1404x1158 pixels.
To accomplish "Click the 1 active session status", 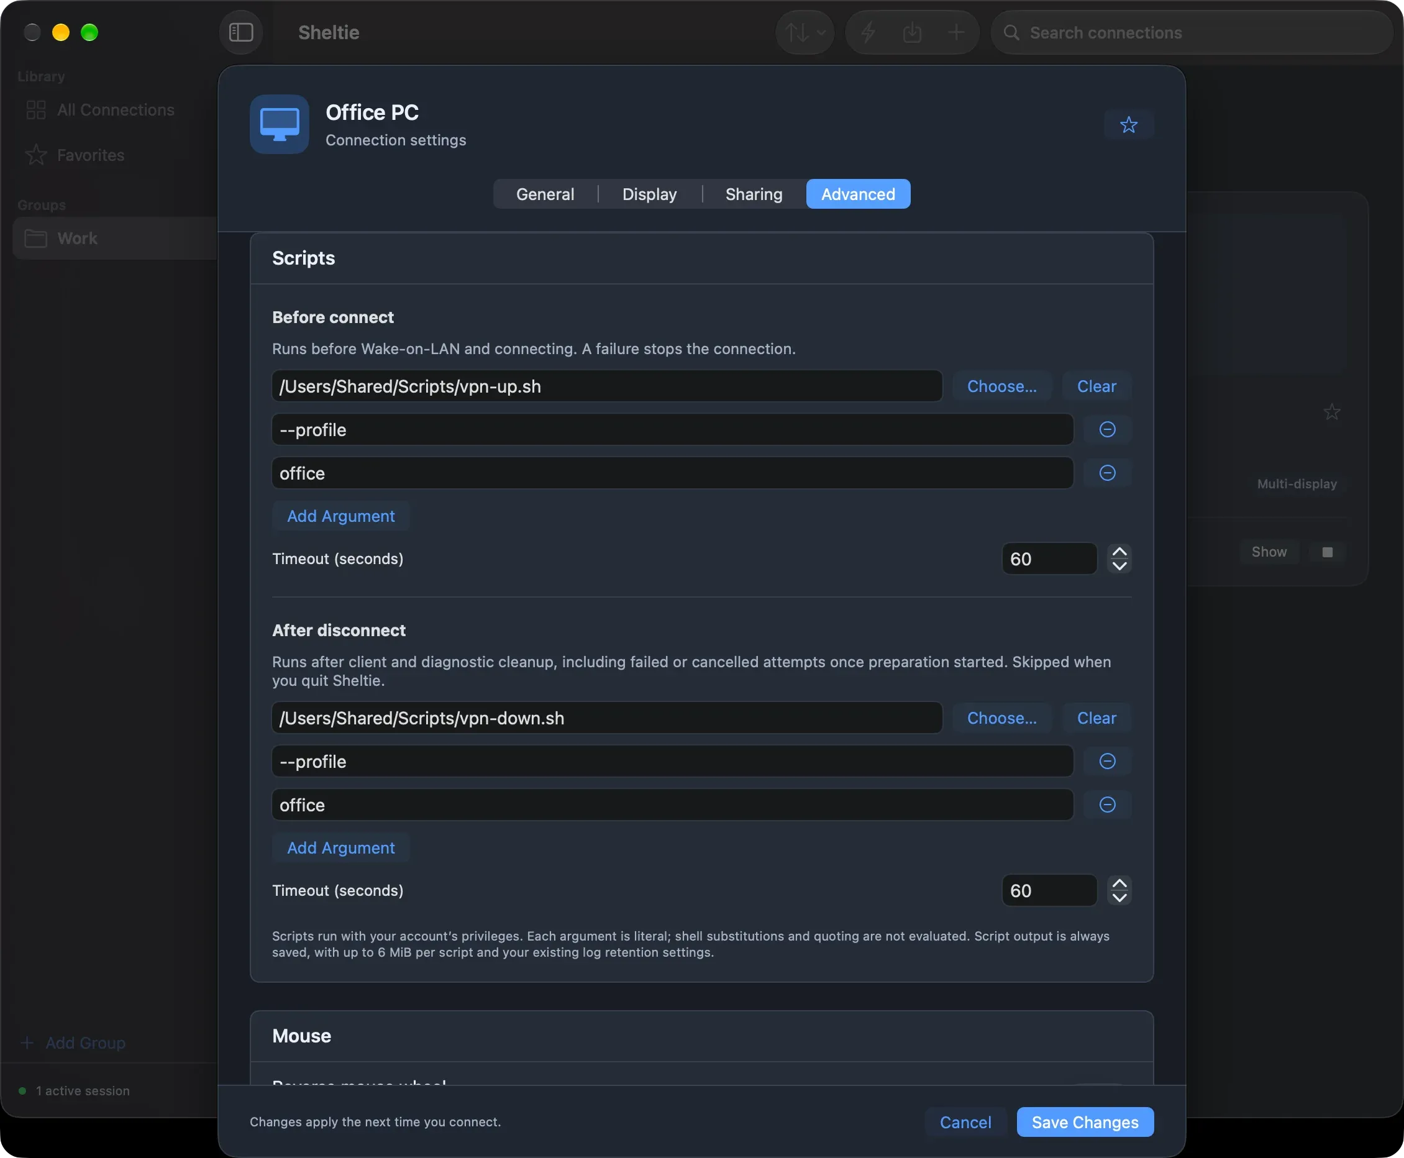I will [83, 1092].
